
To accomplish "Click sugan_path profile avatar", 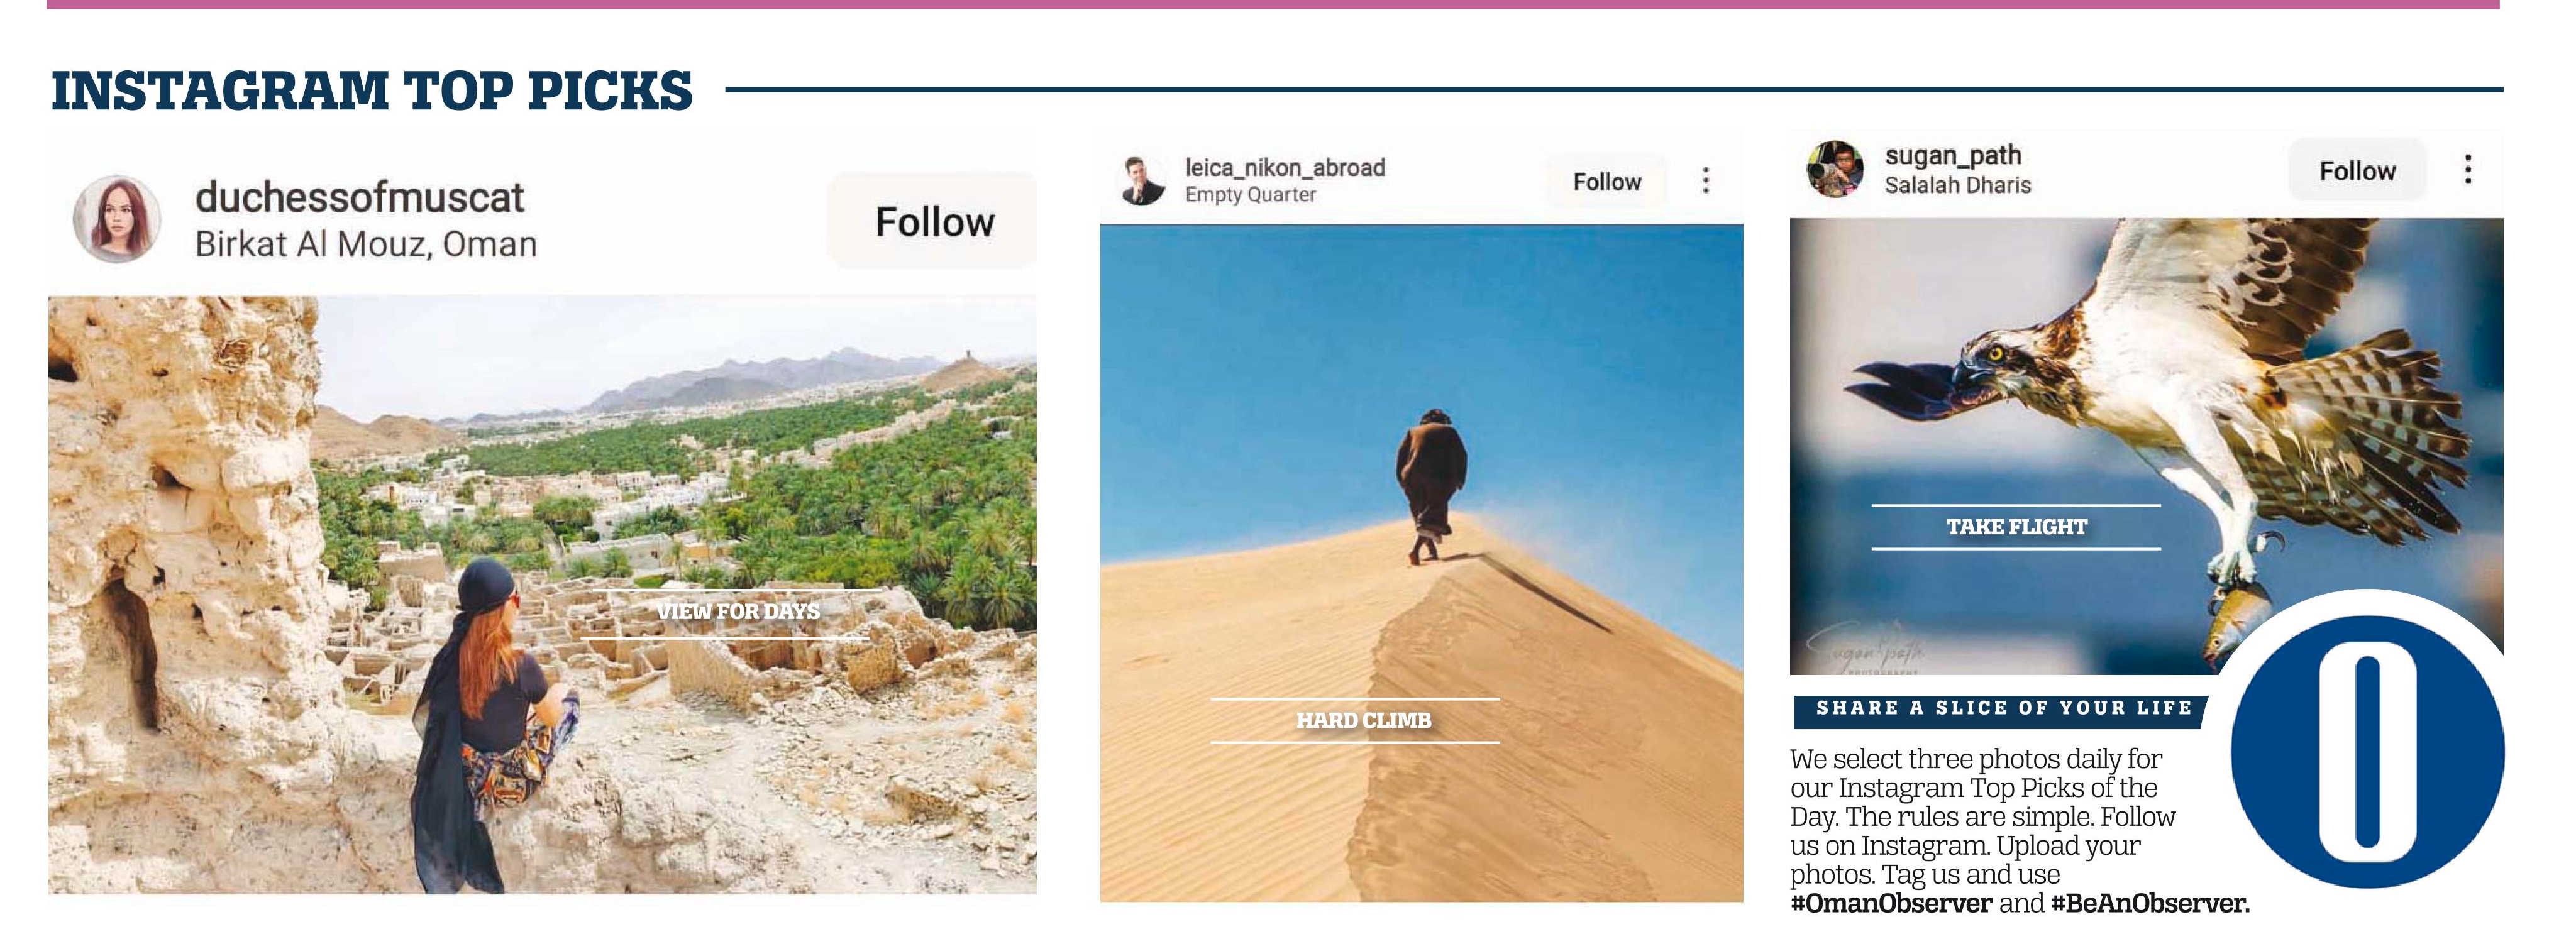I will click(x=1835, y=169).
